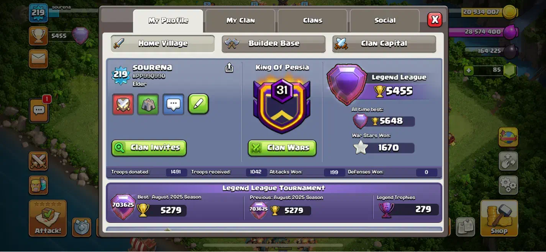
Task: Tap the trophy ranking icon
Action: (x=38, y=36)
